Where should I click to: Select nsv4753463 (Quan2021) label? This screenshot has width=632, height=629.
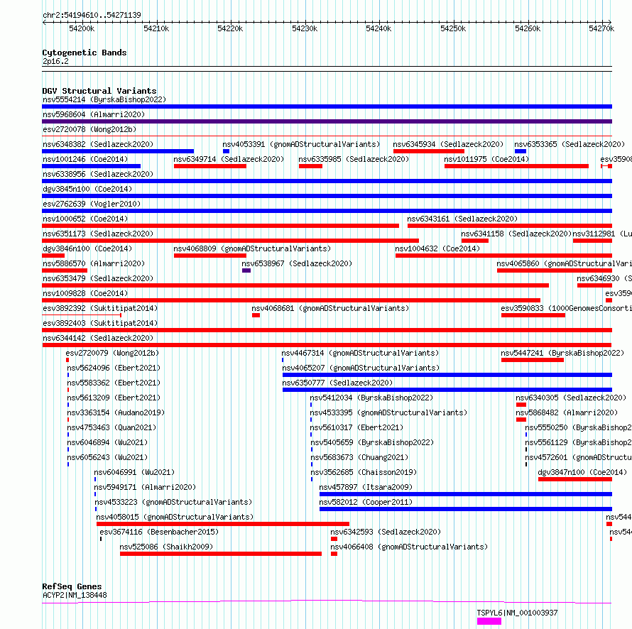111,427
